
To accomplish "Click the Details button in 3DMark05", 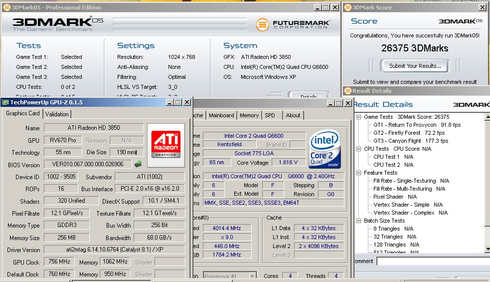I will (309, 94).
